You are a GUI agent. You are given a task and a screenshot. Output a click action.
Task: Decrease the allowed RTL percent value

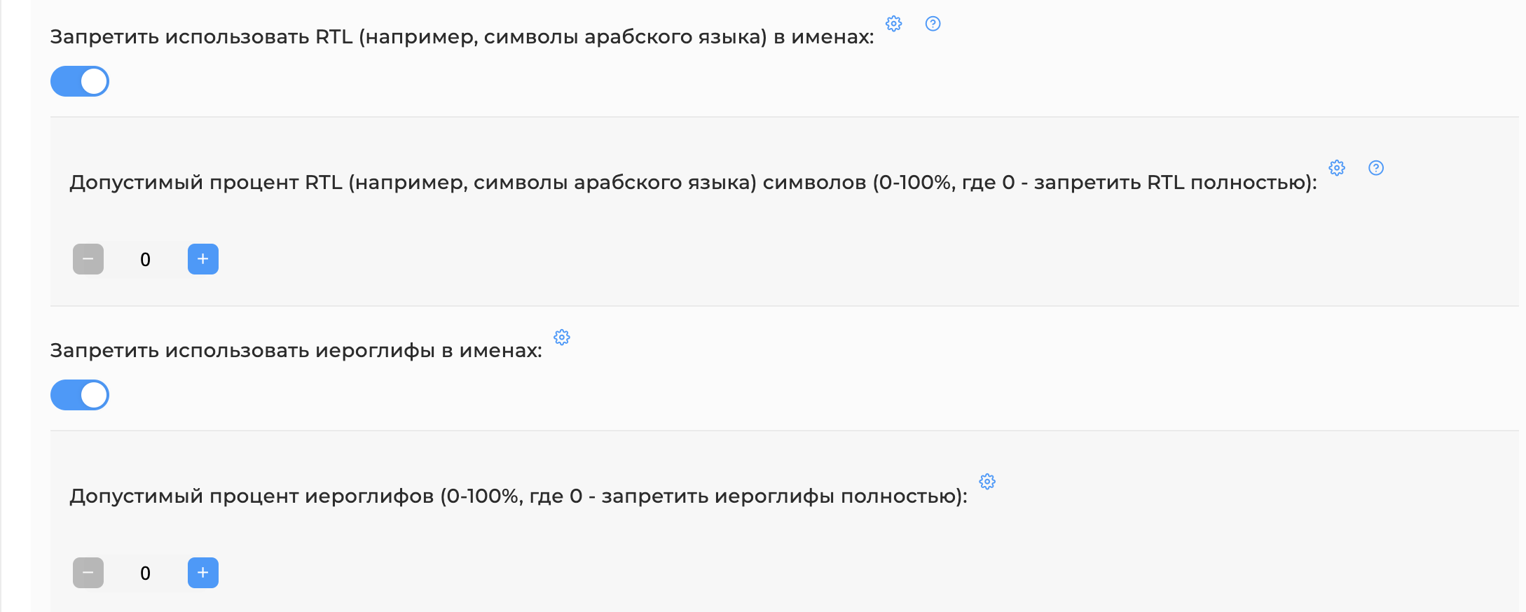tap(88, 259)
